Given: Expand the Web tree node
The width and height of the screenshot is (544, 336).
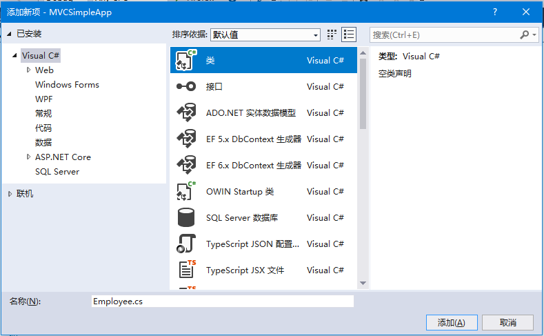Looking at the screenshot, I should [28, 70].
